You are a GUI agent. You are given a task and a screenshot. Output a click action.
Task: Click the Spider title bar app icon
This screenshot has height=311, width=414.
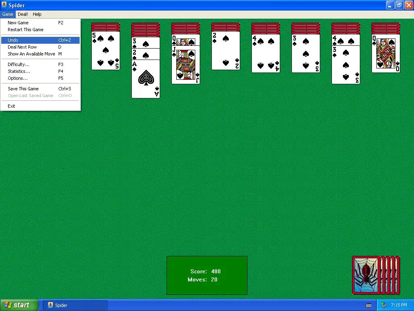coord(4,5)
